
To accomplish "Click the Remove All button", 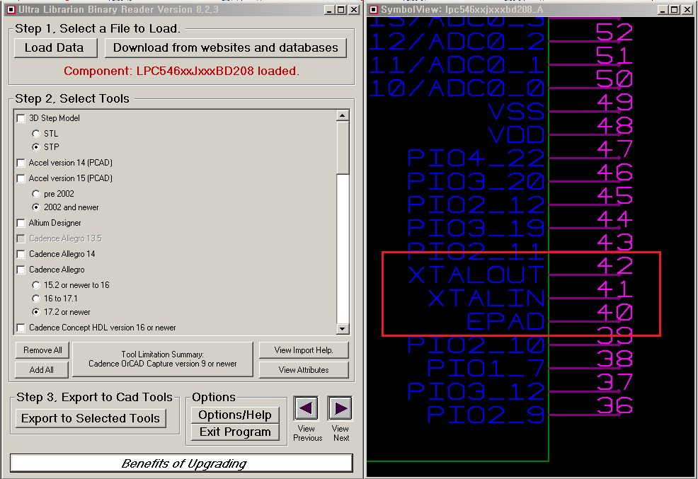I will (x=42, y=350).
